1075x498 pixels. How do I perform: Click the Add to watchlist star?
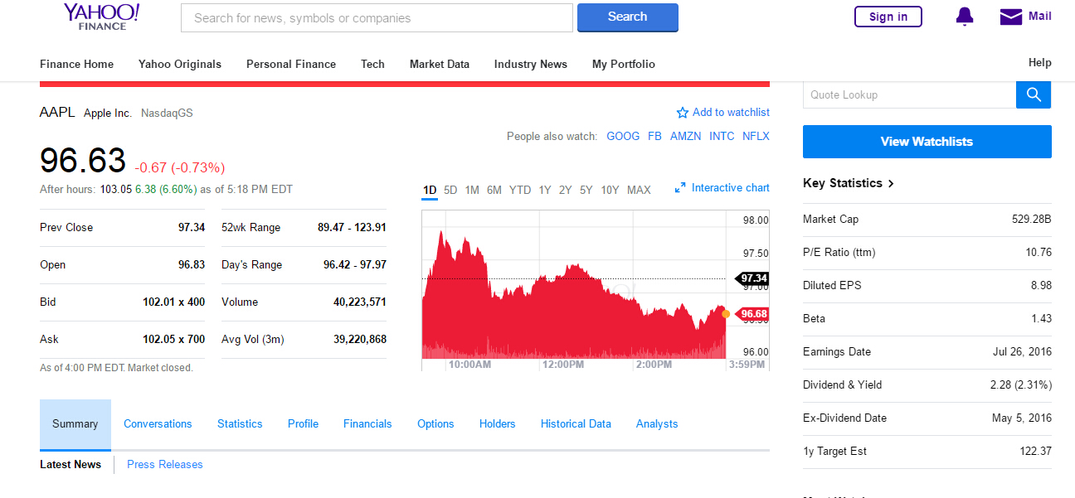[x=683, y=113]
